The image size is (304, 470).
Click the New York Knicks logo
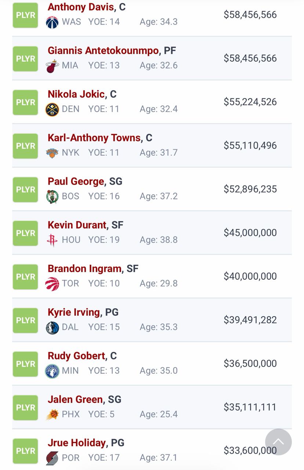52,153
